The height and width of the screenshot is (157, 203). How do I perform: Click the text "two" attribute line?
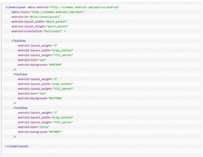[32, 93]
